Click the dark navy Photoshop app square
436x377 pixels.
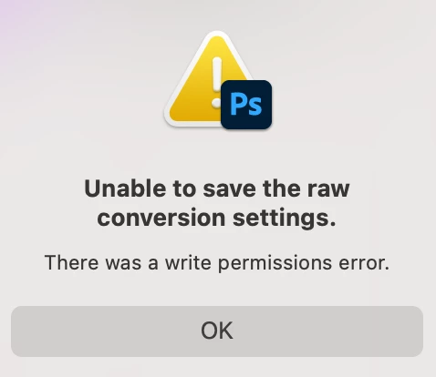tap(246, 105)
